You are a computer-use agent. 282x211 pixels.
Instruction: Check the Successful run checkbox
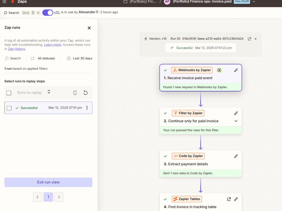[9, 108]
